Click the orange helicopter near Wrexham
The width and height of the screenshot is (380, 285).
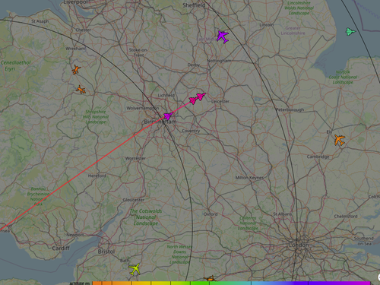[76, 70]
